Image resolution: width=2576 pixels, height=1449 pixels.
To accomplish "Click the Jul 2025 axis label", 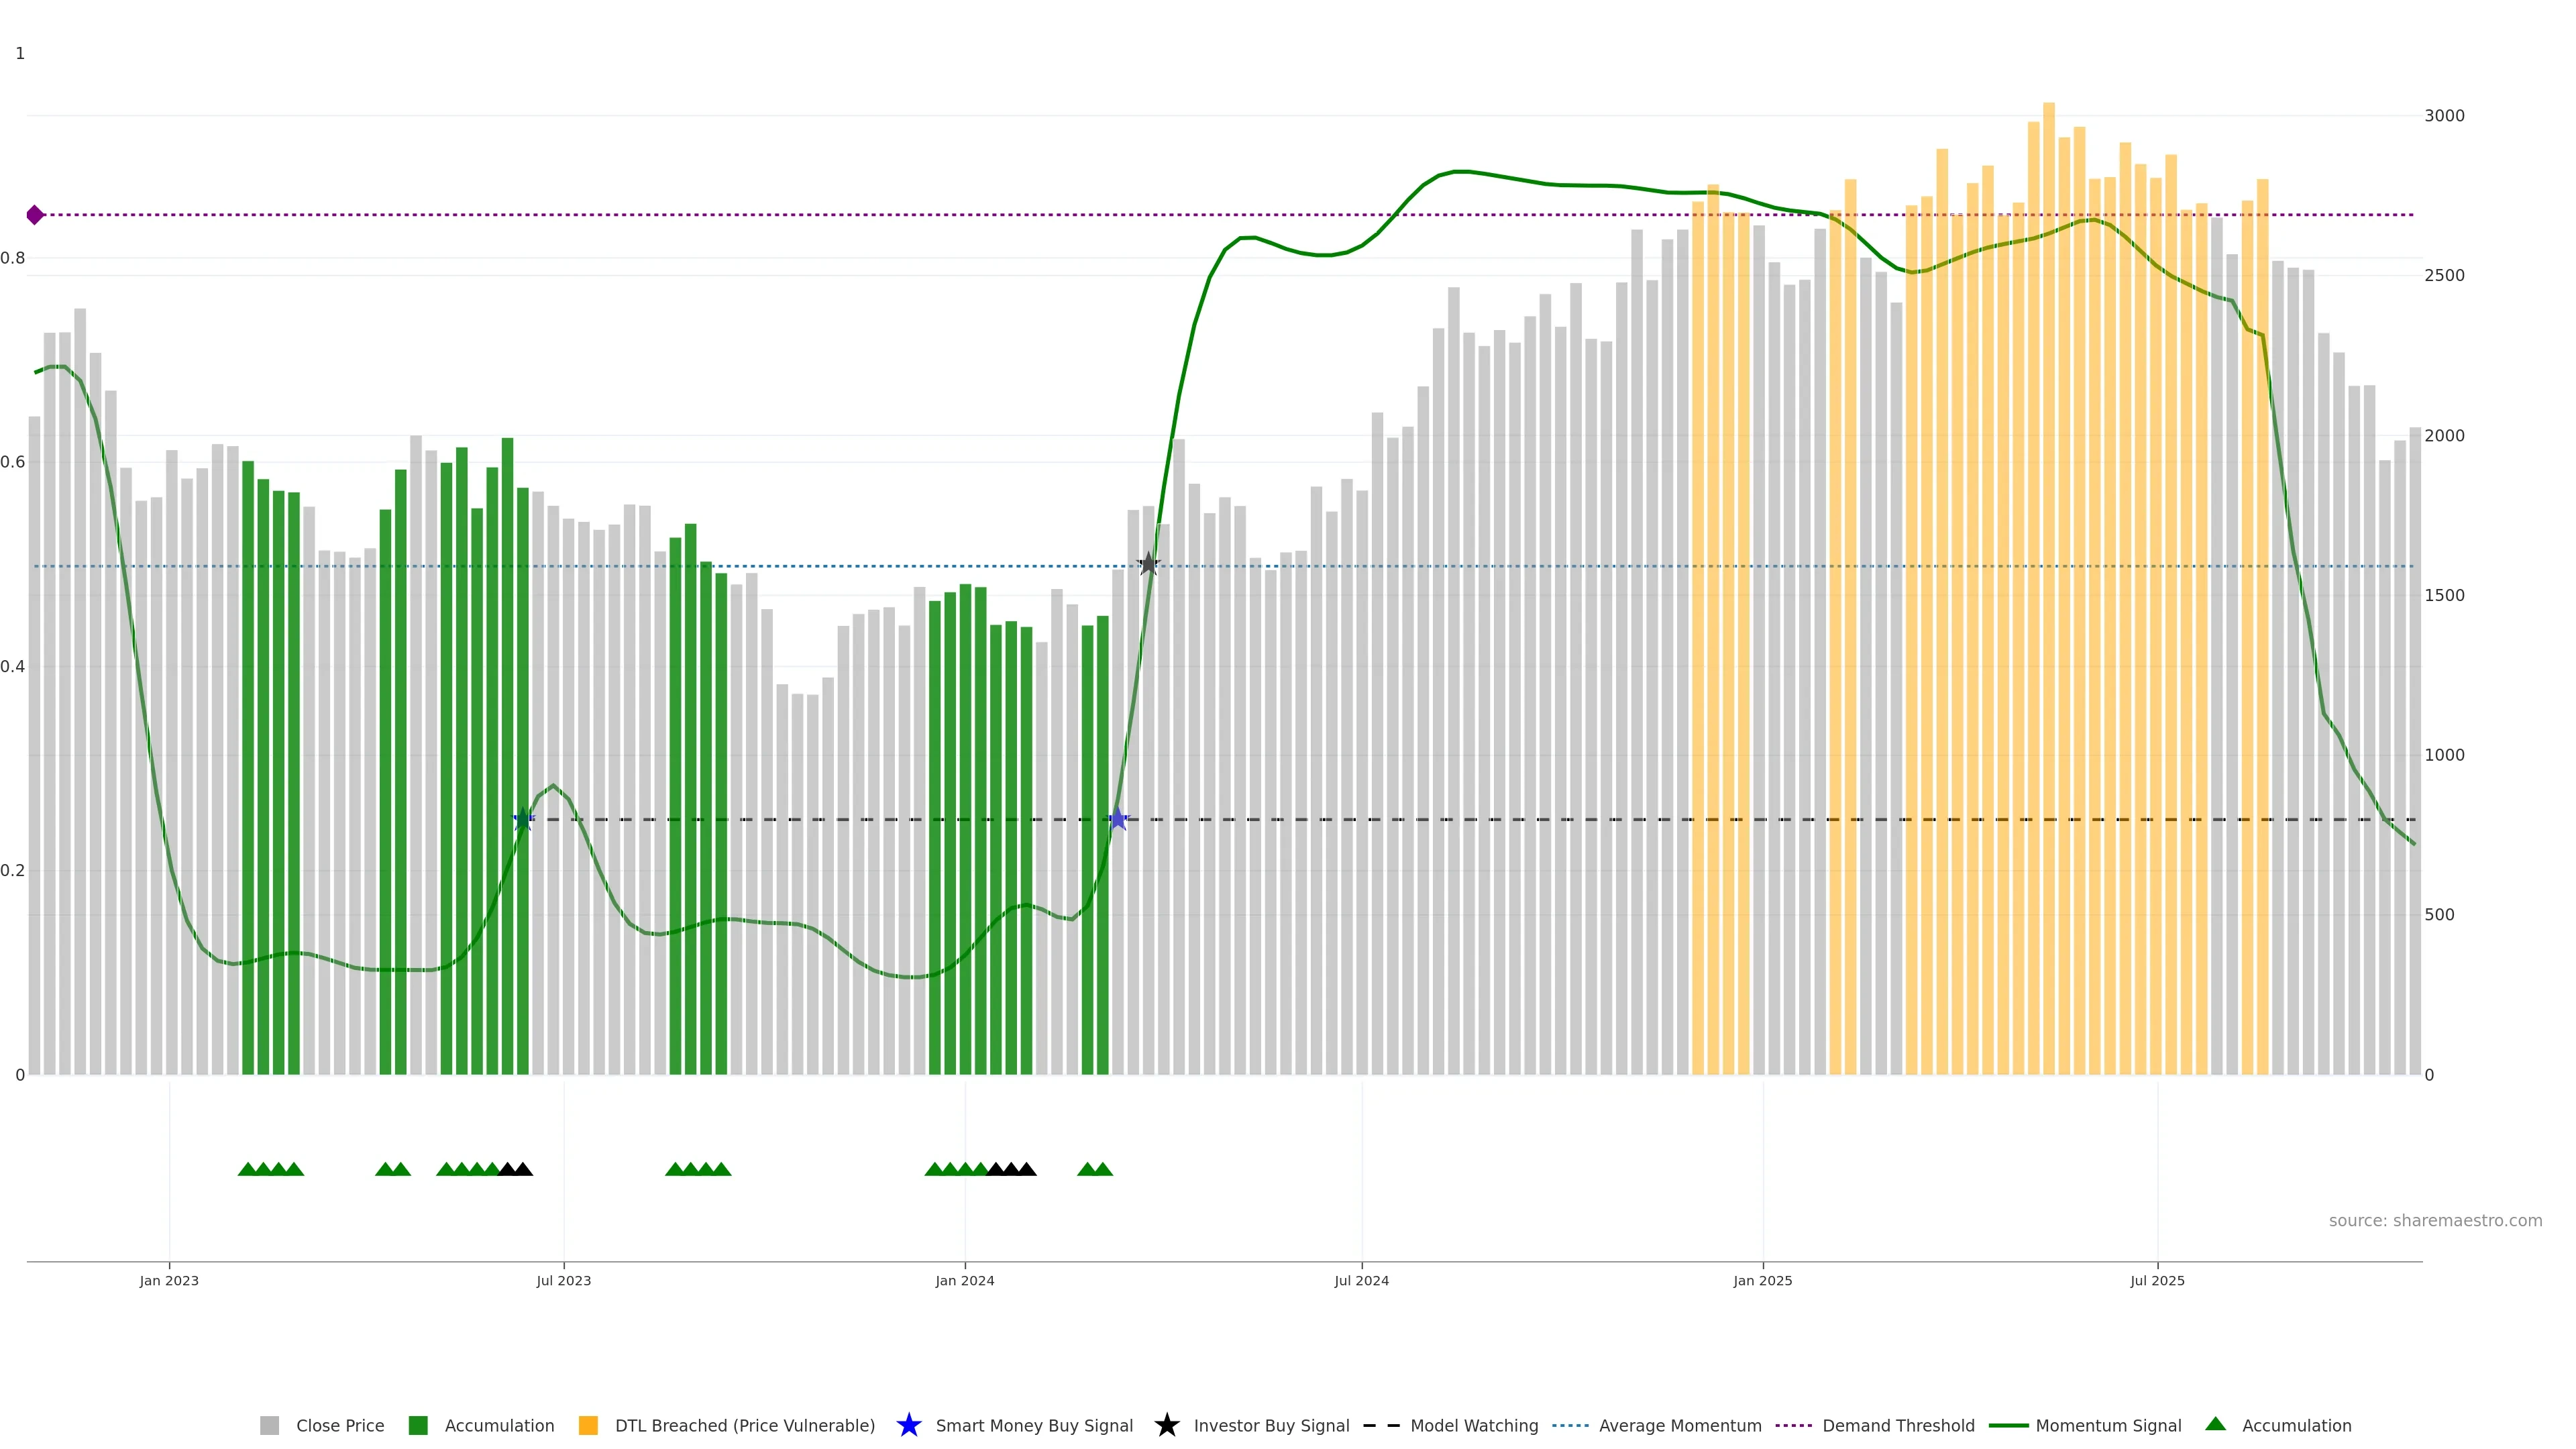I will tap(2157, 1280).
